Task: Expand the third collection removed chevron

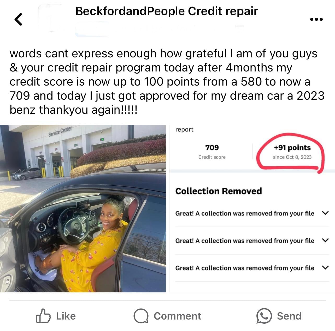Action: (x=325, y=268)
